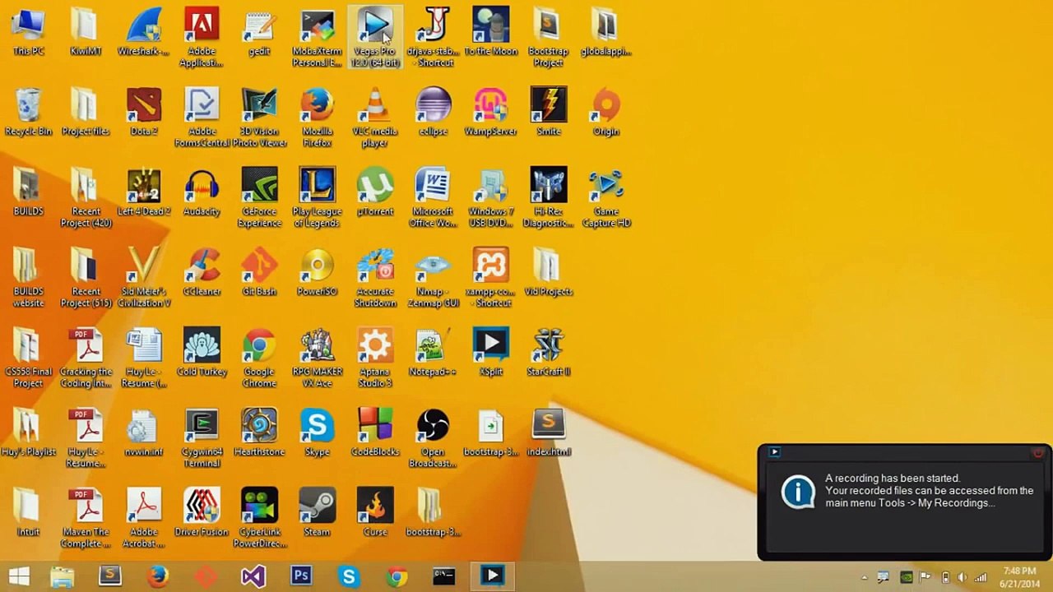Select the Vegas Pro 12.0 desktop icon
Viewport: 1053px width, 592px height.
[375, 38]
